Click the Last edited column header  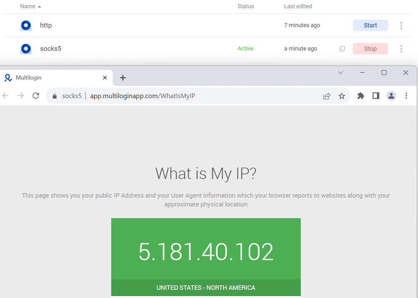(x=298, y=6)
